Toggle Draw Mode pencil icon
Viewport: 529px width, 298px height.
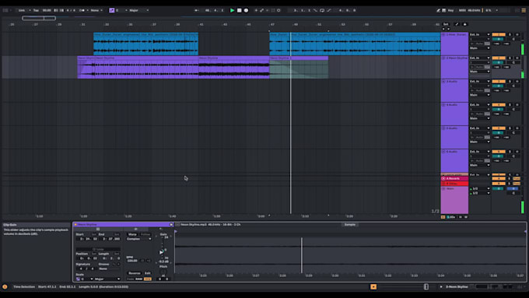(438, 10)
